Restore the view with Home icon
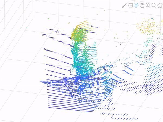The width and height of the screenshot is (163, 122). (x=160, y=5)
